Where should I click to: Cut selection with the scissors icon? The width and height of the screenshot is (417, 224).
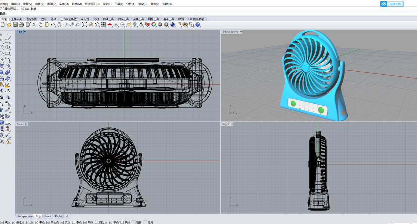pos(34,24)
